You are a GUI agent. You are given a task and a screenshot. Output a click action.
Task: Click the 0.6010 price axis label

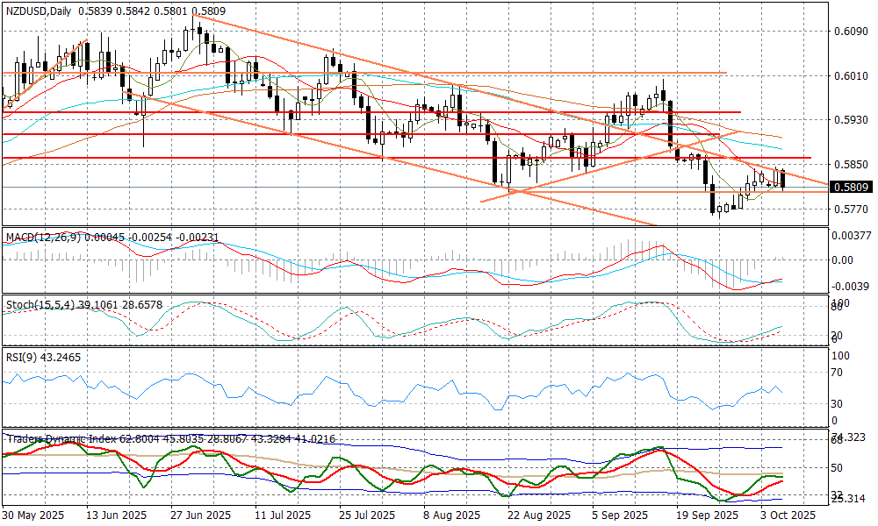(849, 76)
